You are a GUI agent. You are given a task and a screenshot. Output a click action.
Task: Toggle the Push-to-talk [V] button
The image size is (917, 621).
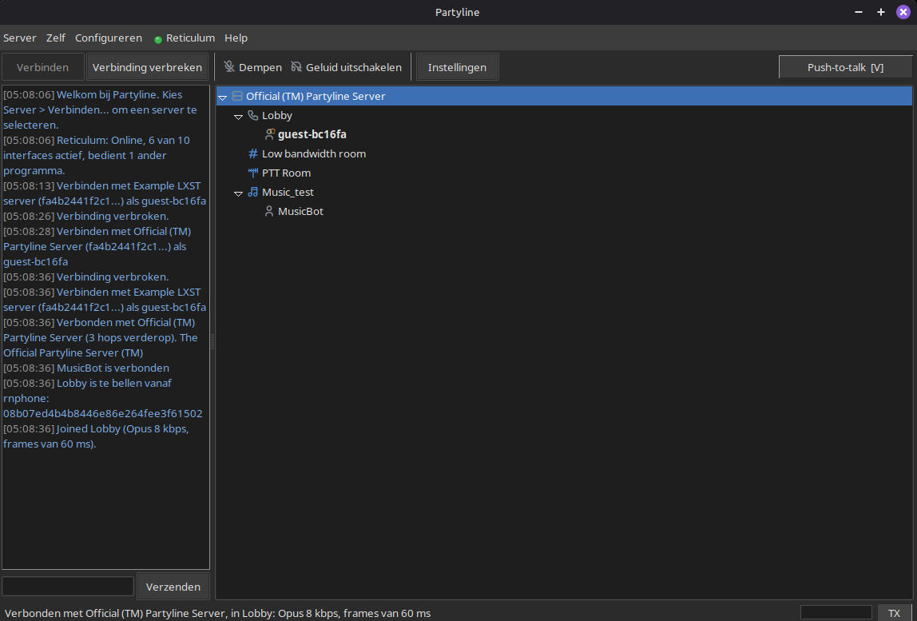pos(845,67)
